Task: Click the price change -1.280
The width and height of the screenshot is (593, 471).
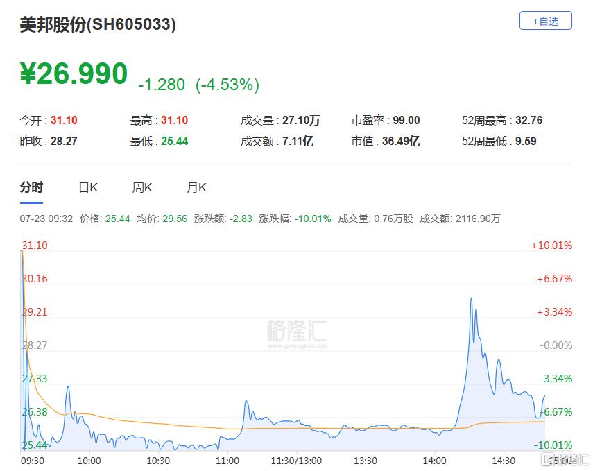Action: click(x=162, y=85)
